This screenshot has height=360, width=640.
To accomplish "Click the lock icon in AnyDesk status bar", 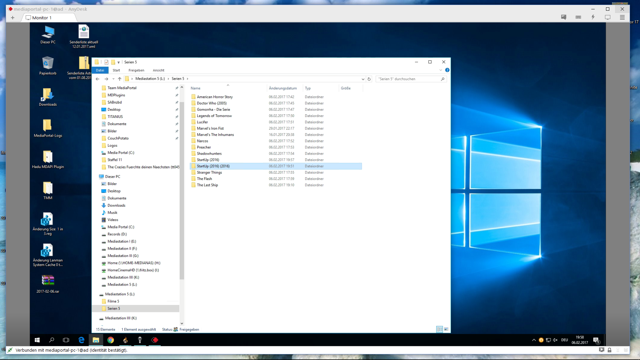I will (609, 350).
